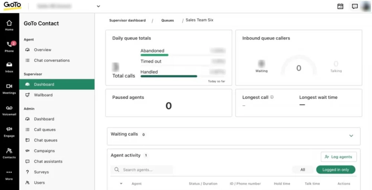Select the Logged in only filter
Screen dimensions: 372x190
336,170
